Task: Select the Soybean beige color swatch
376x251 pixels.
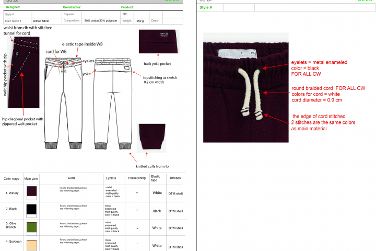Action: point(32,245)
